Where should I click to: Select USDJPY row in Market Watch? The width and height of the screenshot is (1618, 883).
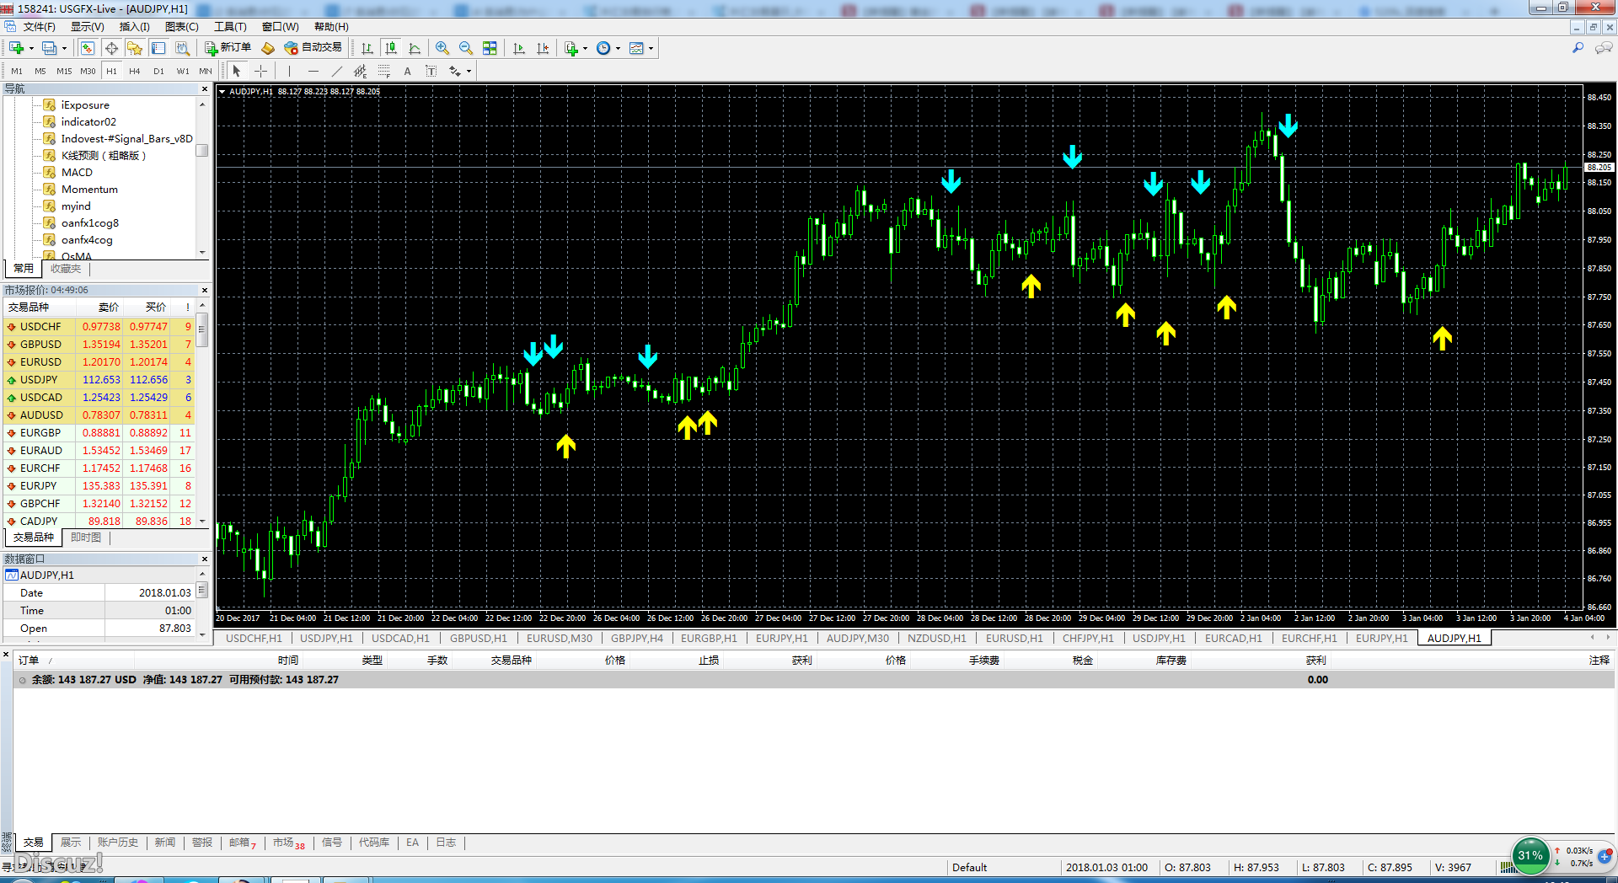pyautogui.click(x=99, y=379)
